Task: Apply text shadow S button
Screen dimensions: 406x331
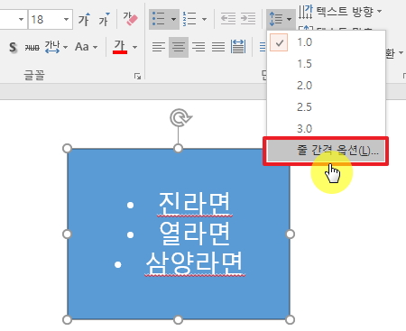Action: (x=13, y=47)
